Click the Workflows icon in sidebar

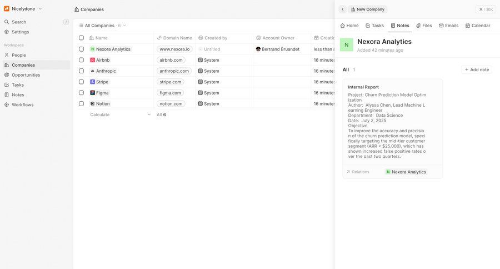(6, 104)
